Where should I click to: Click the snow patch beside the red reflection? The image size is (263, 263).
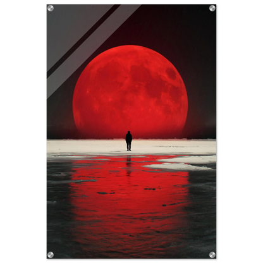[x=181, y=166]
